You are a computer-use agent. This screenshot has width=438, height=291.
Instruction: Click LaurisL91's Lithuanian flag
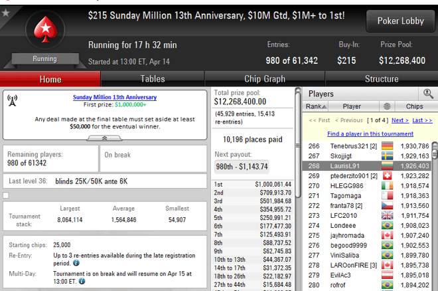[387, 166]
